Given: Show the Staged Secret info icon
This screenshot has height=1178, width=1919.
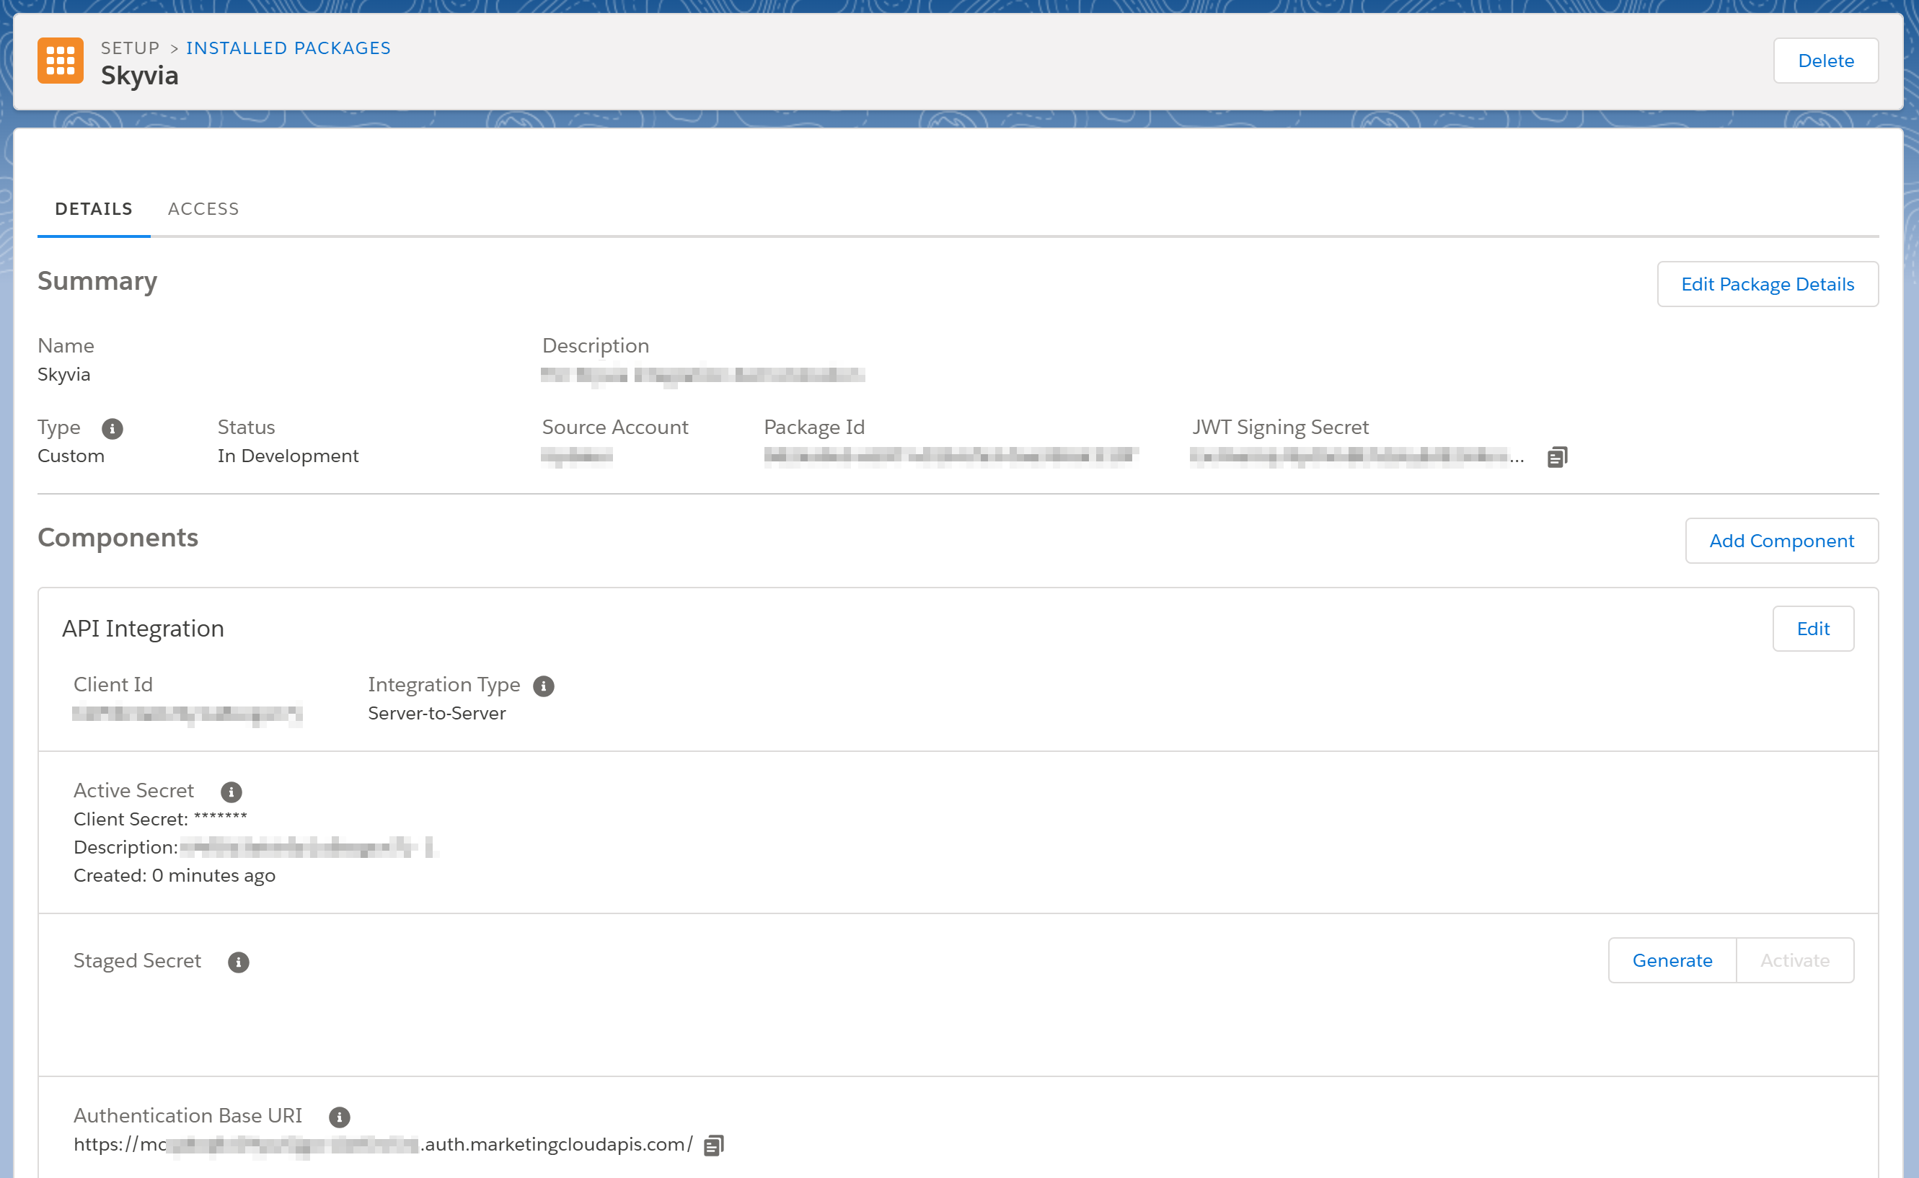Looking at the screenshot, I should pos(239,962).
